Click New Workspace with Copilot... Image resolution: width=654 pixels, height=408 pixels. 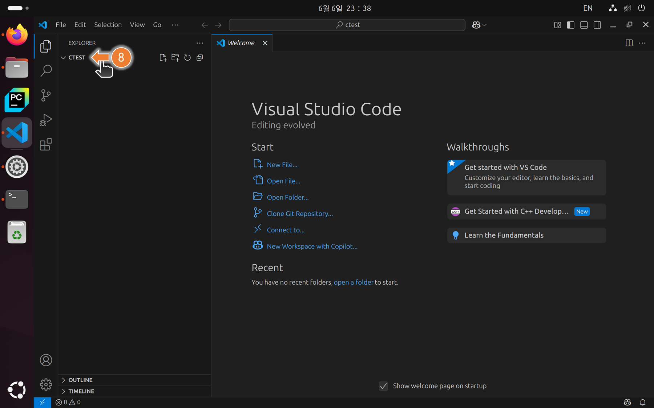[x=312, y=246]
